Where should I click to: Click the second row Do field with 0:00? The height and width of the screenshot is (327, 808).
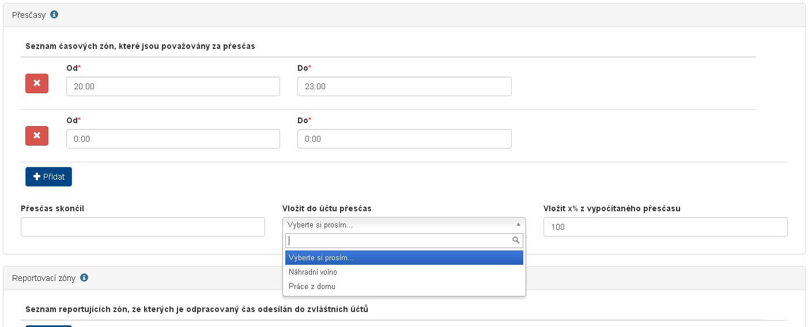[404, 139]
